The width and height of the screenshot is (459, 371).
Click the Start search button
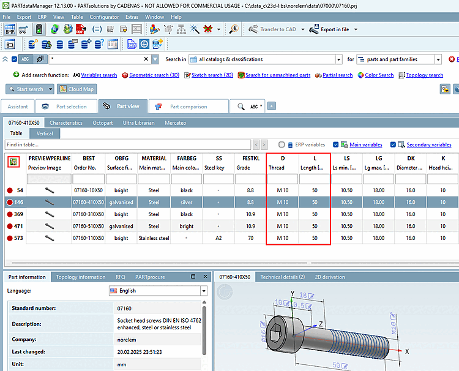tap(27, 89)
